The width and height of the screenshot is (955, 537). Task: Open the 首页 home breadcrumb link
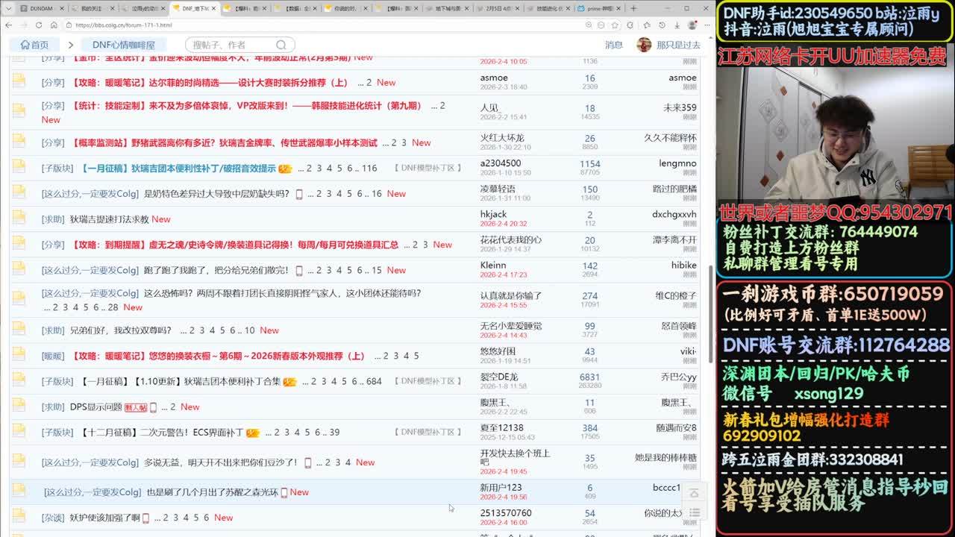click(34, 45)
